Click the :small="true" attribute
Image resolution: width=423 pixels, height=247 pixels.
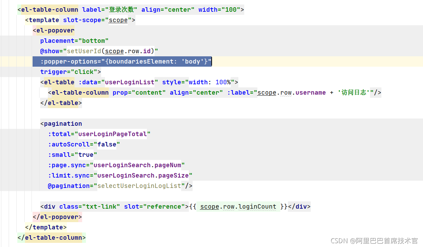click(x=72, y=155)
